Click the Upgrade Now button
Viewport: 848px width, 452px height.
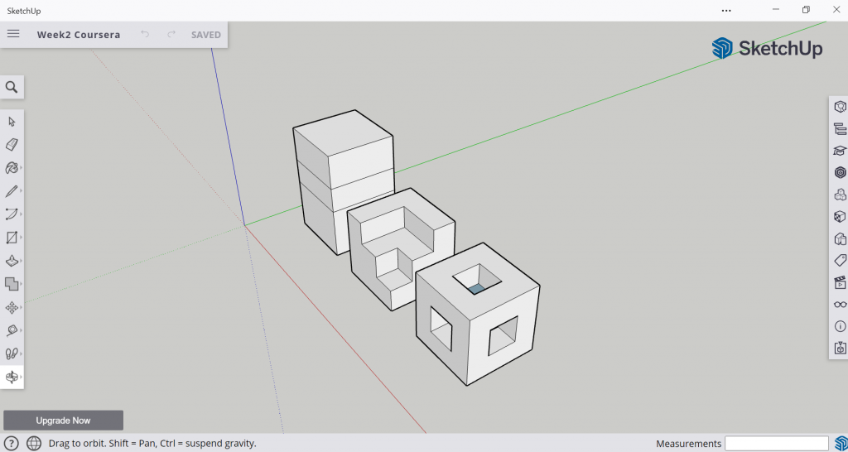coord(63,420)
